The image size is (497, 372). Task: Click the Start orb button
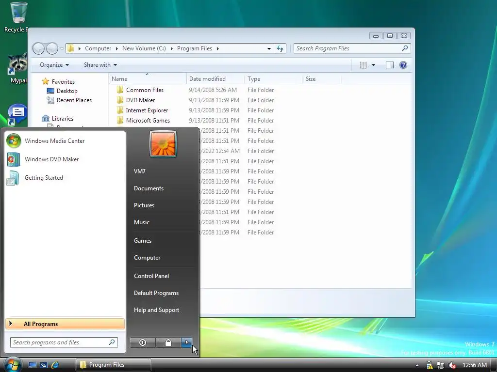point(12,365)
